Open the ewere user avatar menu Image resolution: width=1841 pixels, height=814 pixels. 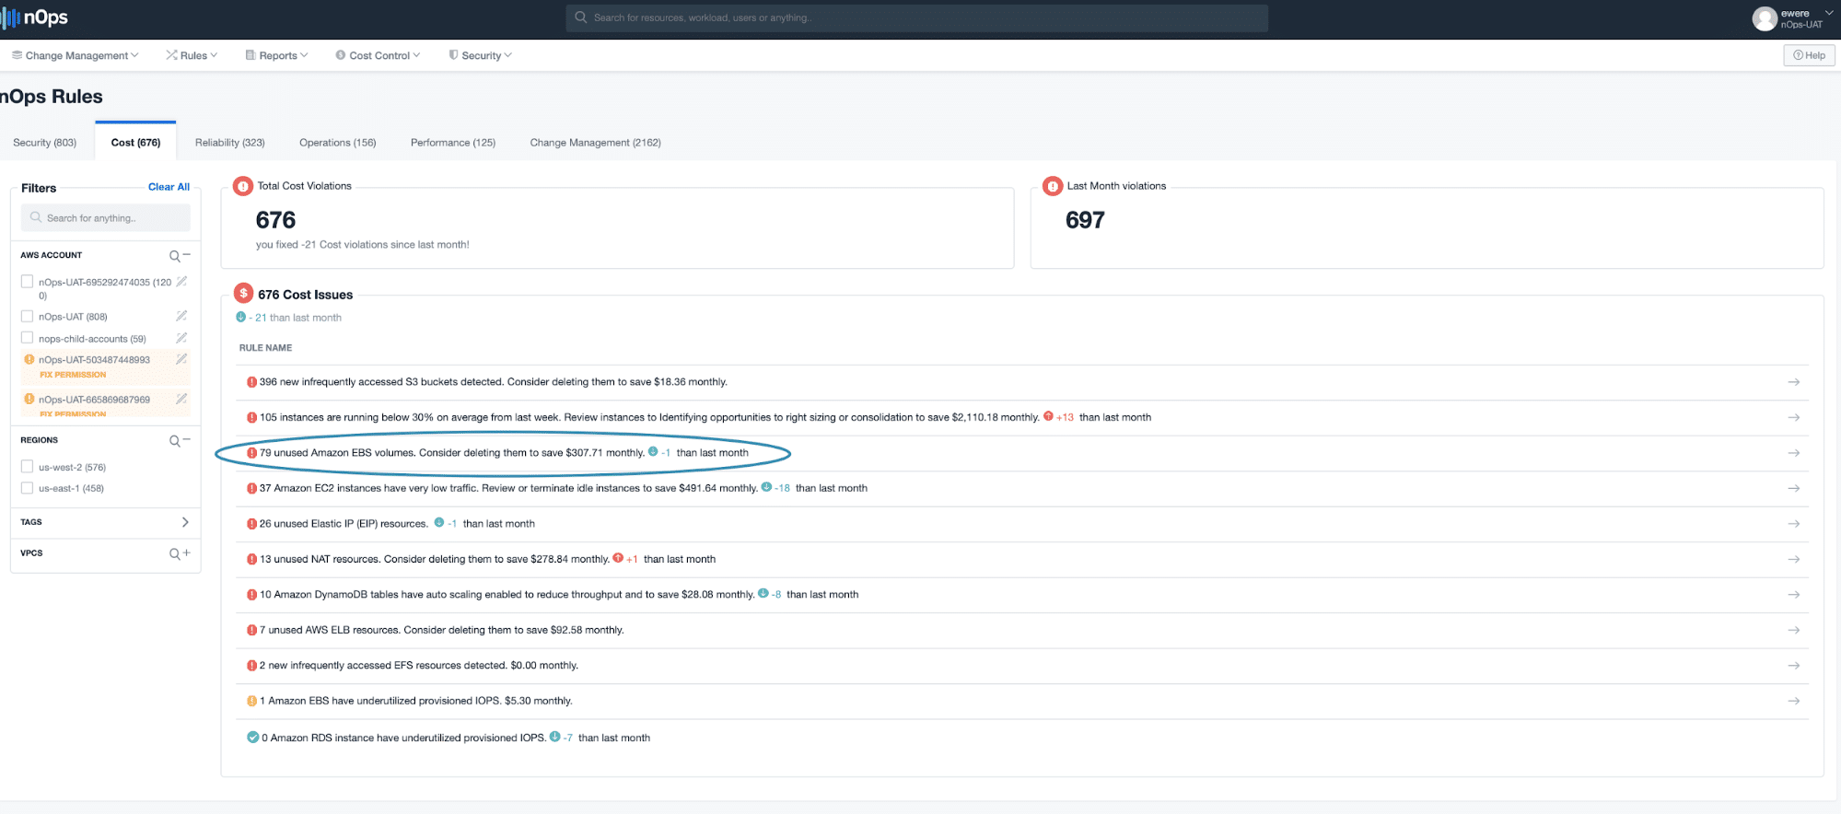pyautogui.click(x=1765, y=18)
